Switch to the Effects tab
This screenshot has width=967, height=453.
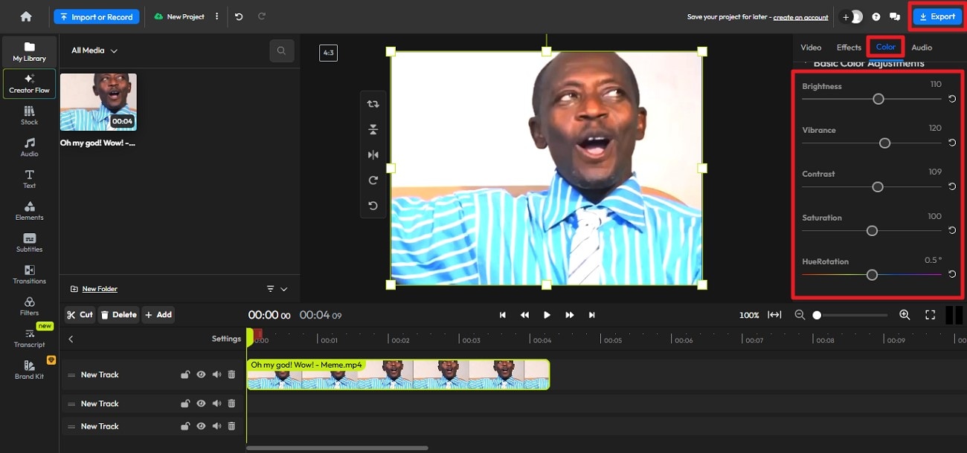coord(849,48)
